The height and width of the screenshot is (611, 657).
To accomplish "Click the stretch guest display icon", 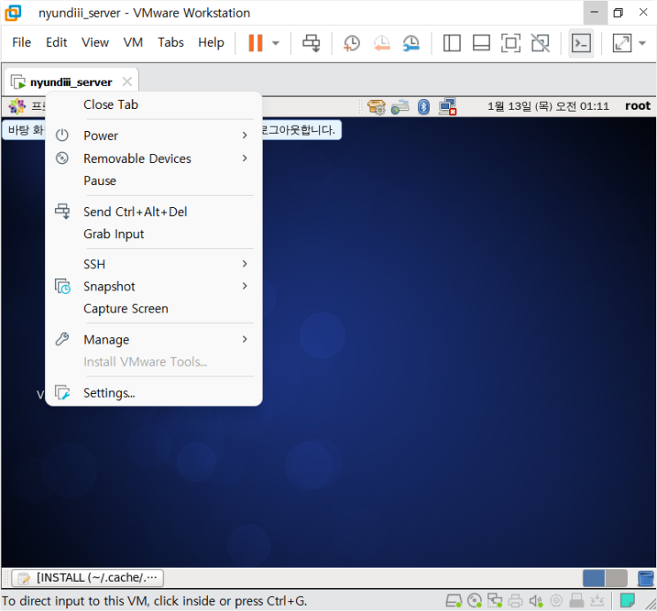I will (622, 43).
